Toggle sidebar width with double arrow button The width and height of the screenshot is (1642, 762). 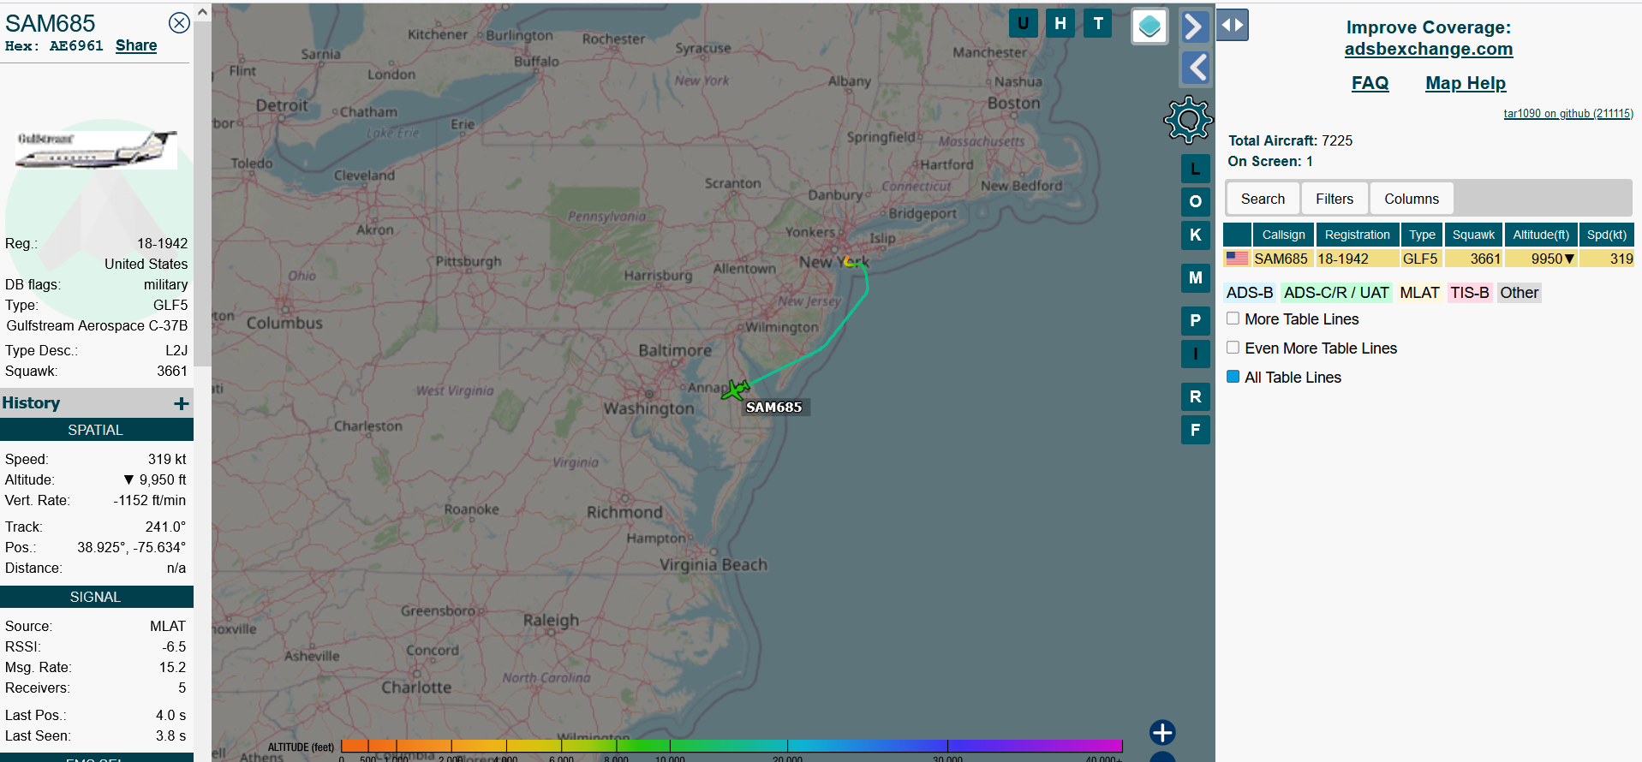[x=1233, y=25]
